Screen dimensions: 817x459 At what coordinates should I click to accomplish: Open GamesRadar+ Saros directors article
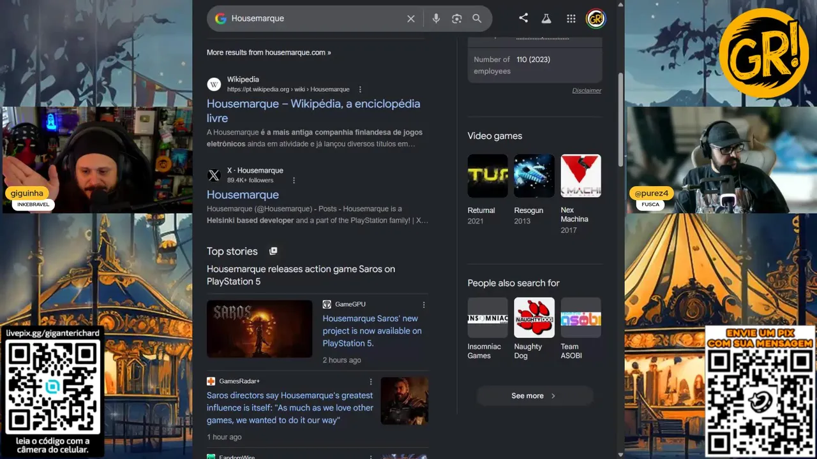(290, 407)
